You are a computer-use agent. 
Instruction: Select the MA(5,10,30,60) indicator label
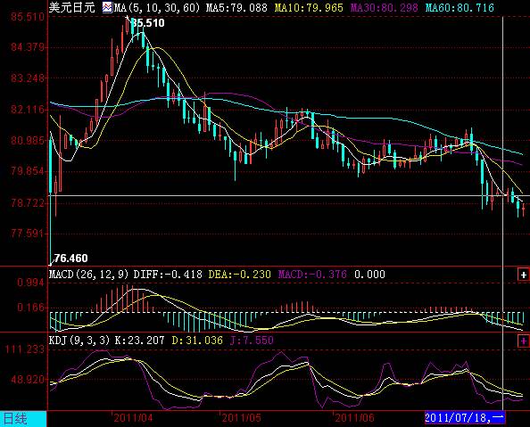point(157,7)
